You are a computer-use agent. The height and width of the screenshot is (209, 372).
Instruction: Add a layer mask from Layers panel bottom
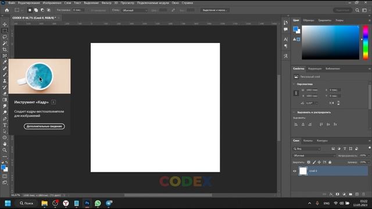pos(337,194)
